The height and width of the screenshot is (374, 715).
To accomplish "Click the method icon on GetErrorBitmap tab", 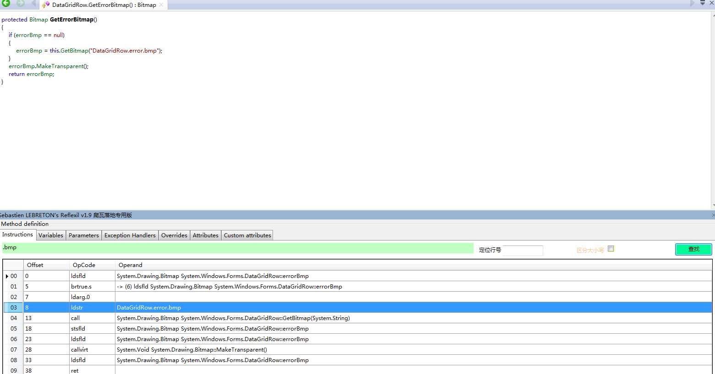I will click(45, 5).
